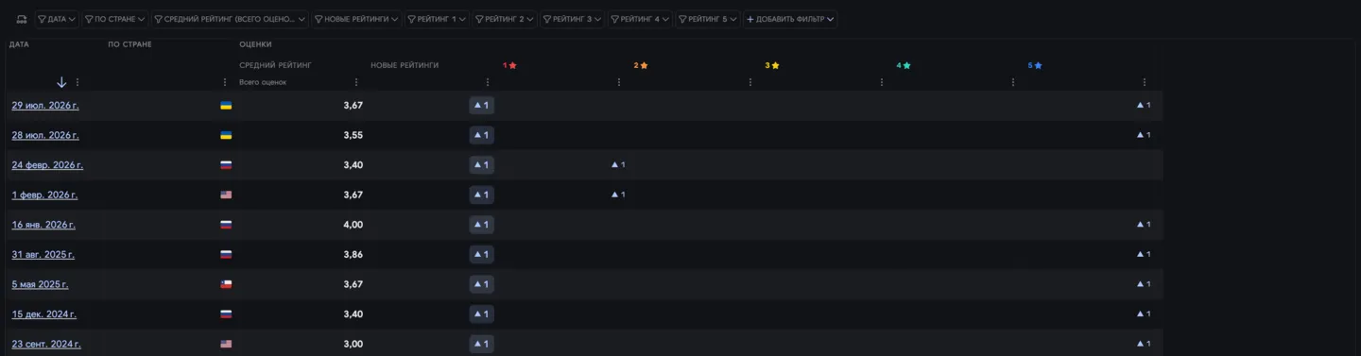The image size is (1361, 356).
Task: Open the Рейтинг 5 filter dropdown
Action: [708, 19]
